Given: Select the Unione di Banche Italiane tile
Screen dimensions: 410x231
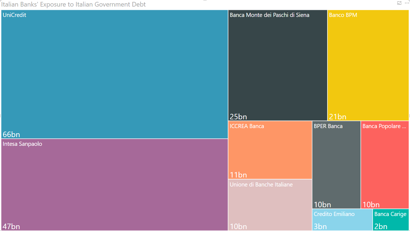Looking at the screenshot, I should 270,205.
